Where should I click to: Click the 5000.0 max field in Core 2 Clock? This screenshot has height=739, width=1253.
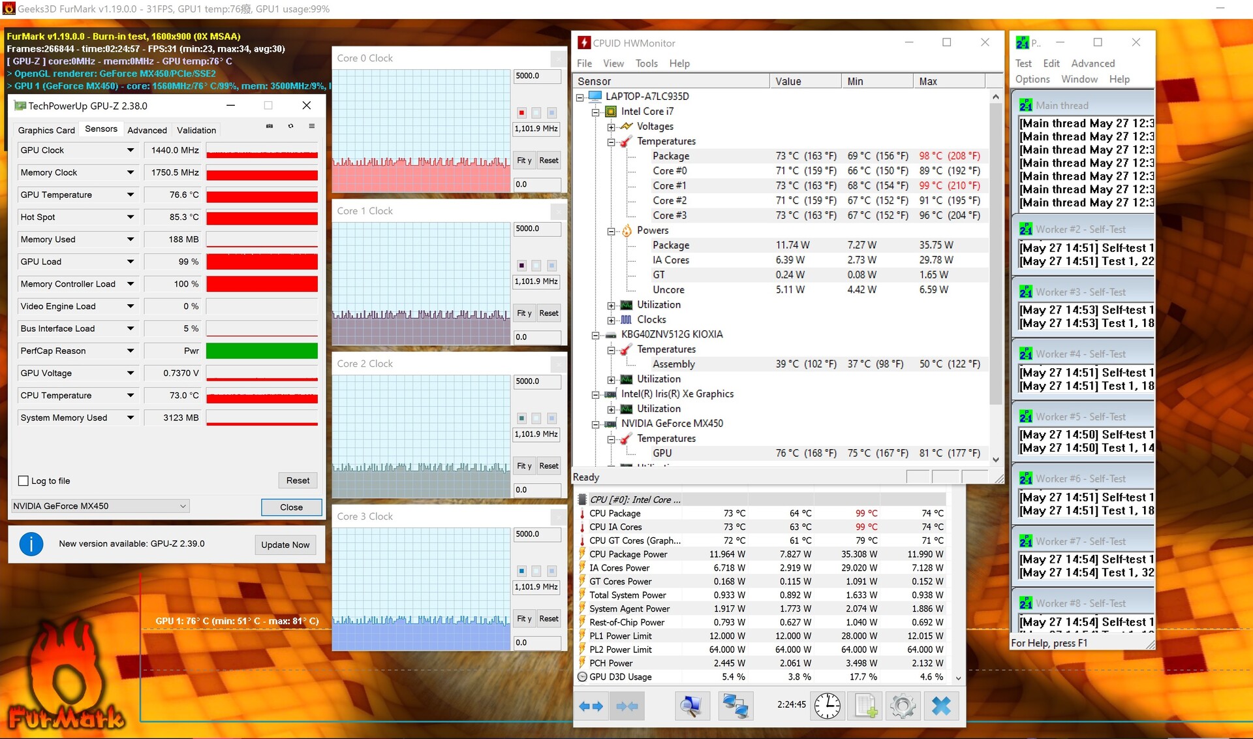536,381
